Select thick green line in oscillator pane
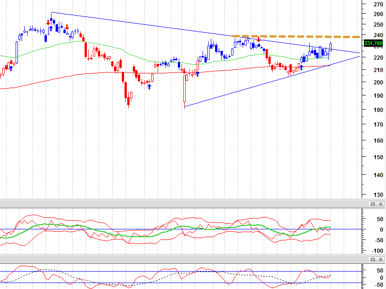386x289 pixels. 172,230
